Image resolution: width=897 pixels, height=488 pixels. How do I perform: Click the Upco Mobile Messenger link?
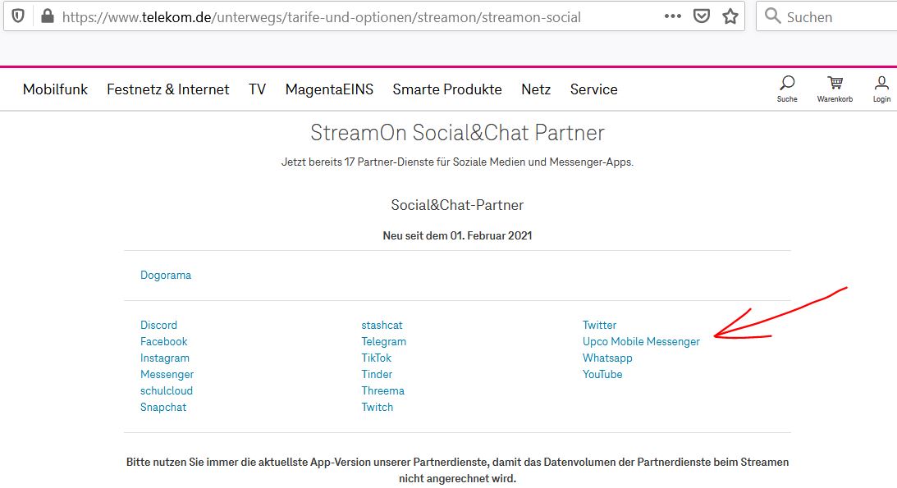coord(641,342)
